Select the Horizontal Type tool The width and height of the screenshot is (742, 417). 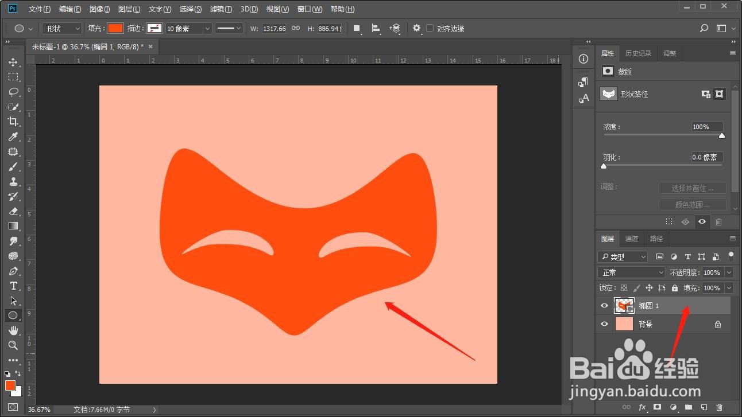pyautogui.click(x=13, y=286)
